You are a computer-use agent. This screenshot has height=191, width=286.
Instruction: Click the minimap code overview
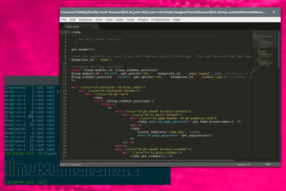pyautogui.click(x=265, y=51)
